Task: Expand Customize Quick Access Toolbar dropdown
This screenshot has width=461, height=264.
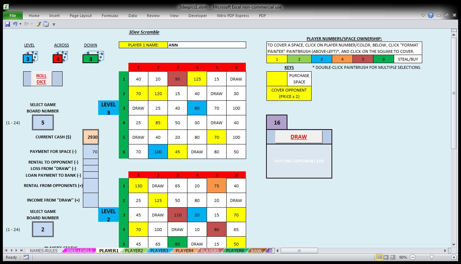Action: pos(54,24)
